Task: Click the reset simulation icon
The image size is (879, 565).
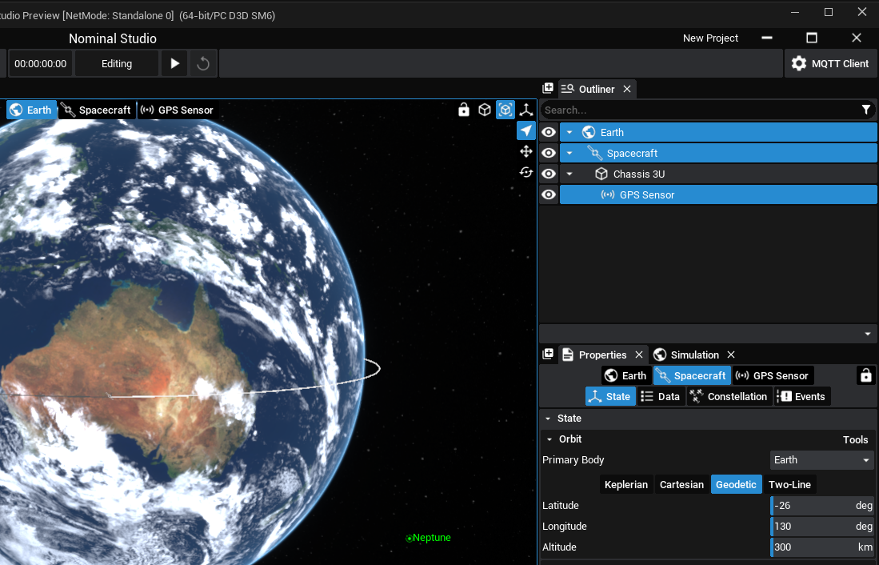Action: coord(203,63)
